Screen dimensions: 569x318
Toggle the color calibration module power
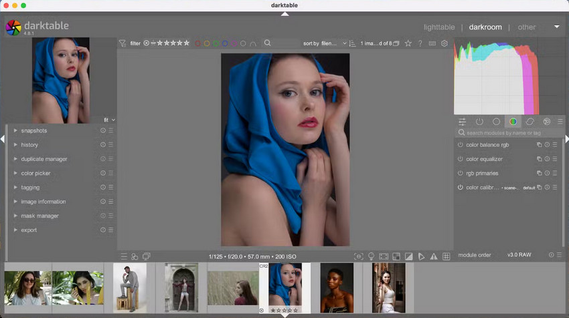(460, 187)
